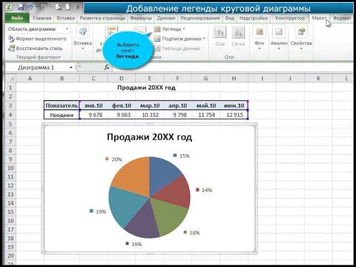Click the мар.10 header cell
Image resolution: width=356 pixels, height=267 pixels.
pos(150,106)
